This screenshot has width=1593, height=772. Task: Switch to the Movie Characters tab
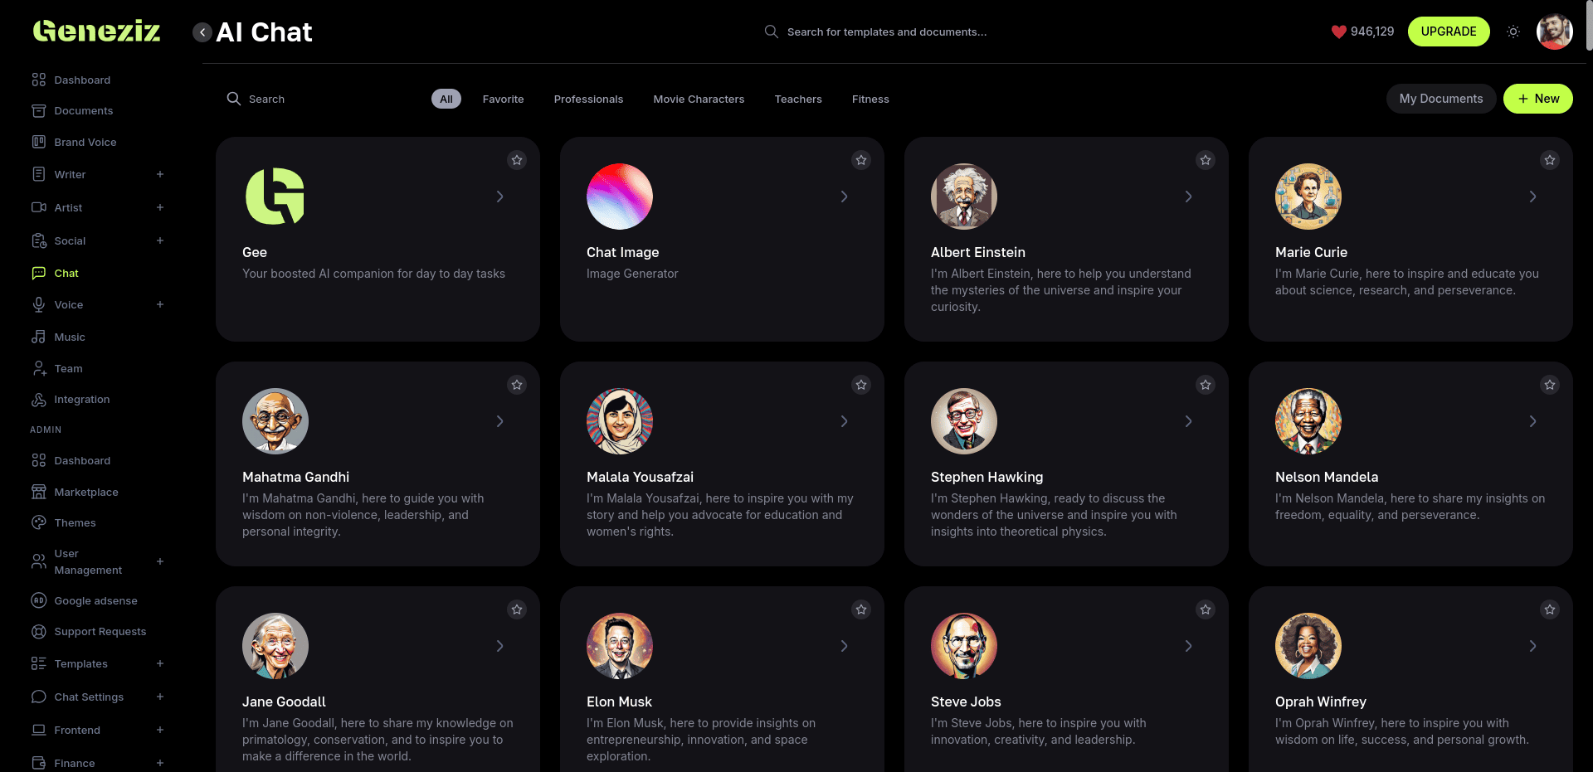pos(699,99)
